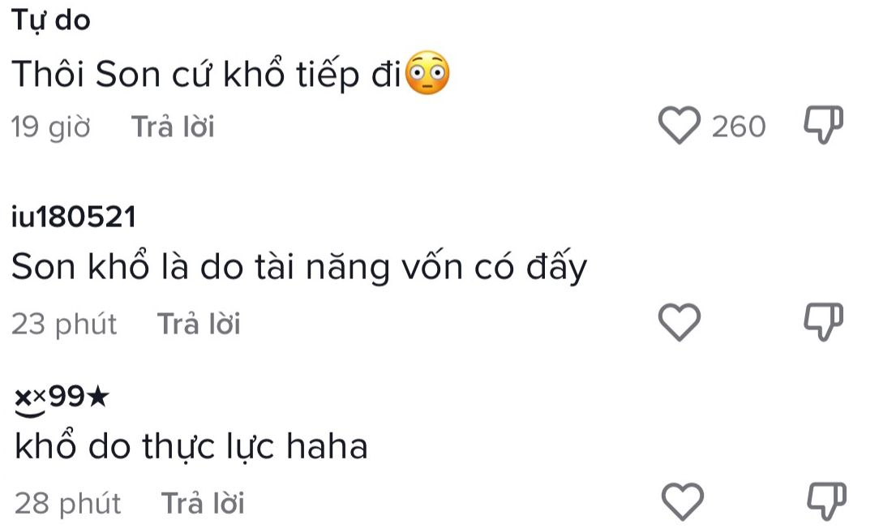Thumbs-down the "khổ do thực lực haha" comment
The width and height of the screenshot is (879, 529).
[826, 501]
